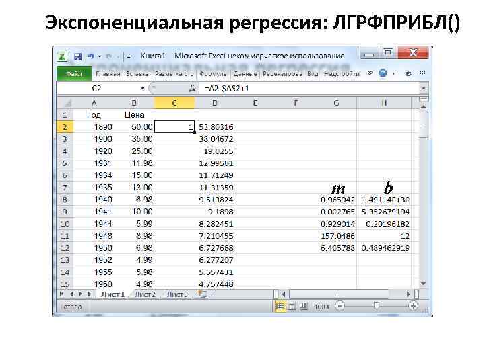This screenshot has width=485, height=363.
Task: Click horizontal scrollbar left arrow
Action: pos(283,294)
